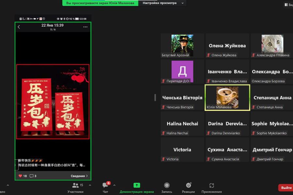This screenshot has width=293, height=195.
Task: Click Сухина Анастасія's muted microphone icon
Action: 209,159
